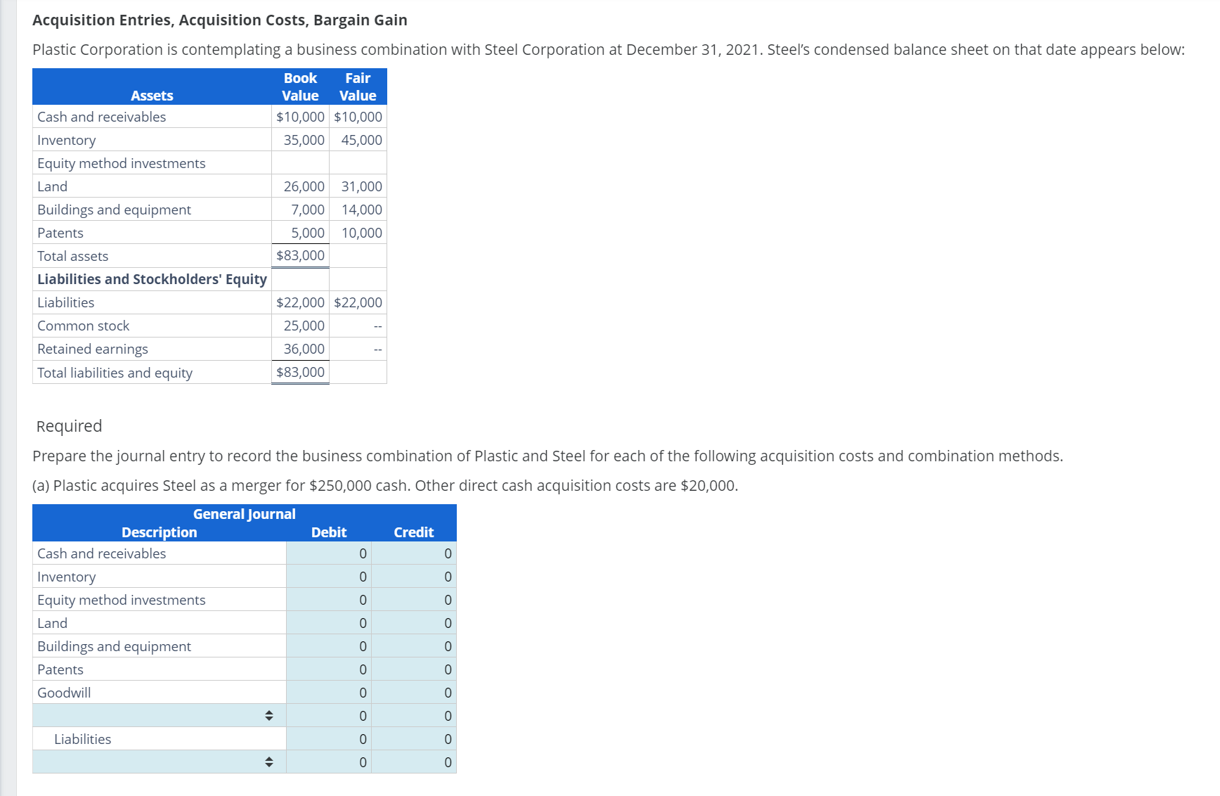
Task: Select the Fair Value column header
Action: 357,86
